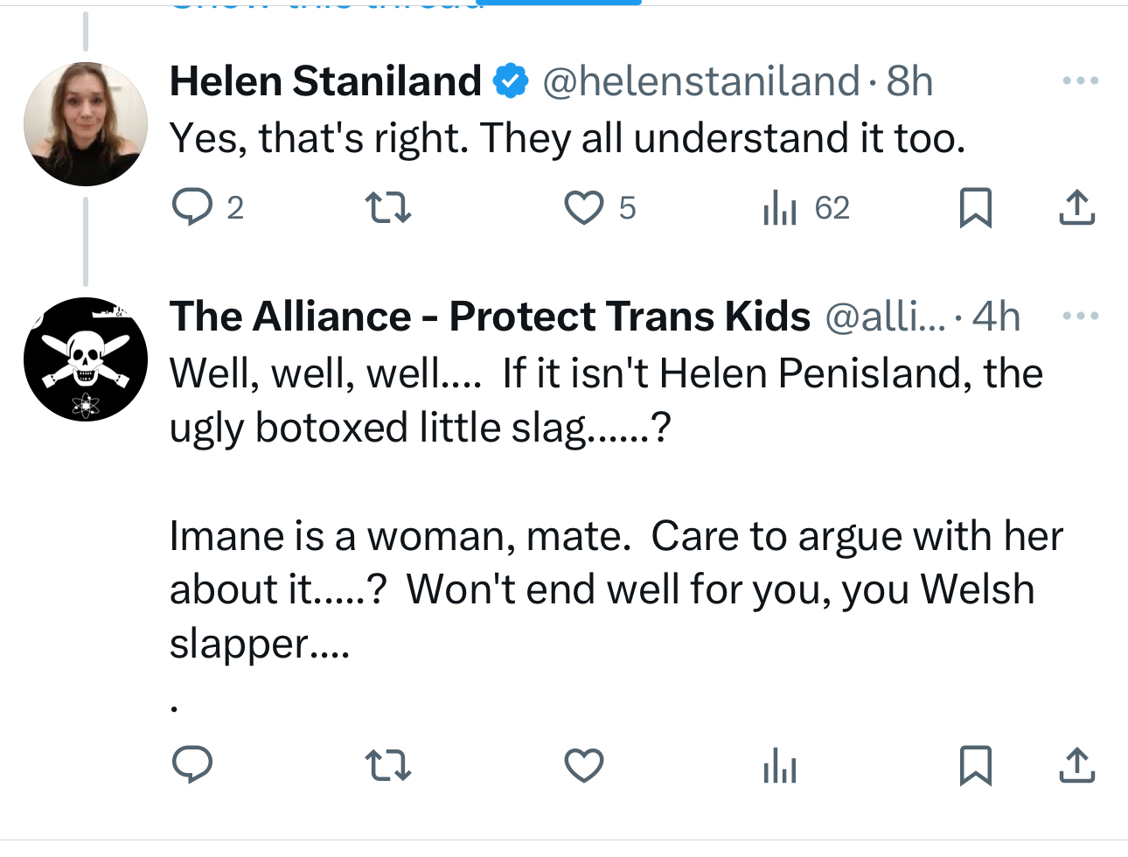Viewport: 1128px width, 857px height.
Task: Retweet Helen Staniland's tweet
Action: click(387, 207)
